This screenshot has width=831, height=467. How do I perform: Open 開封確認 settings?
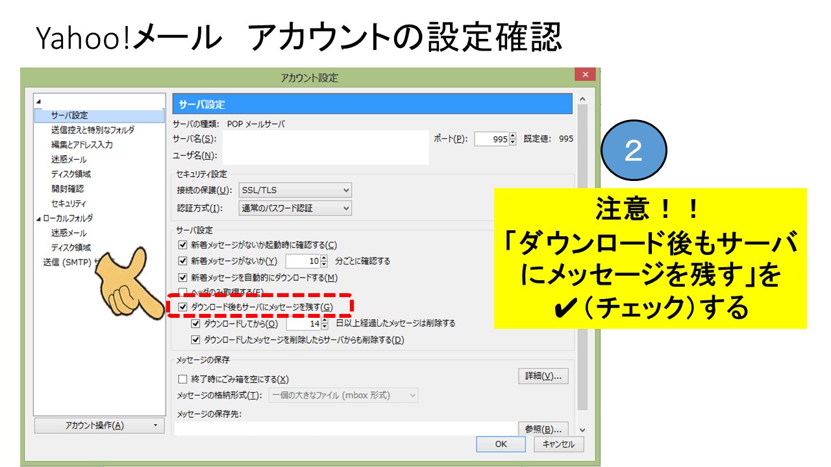tap(68, 189)
